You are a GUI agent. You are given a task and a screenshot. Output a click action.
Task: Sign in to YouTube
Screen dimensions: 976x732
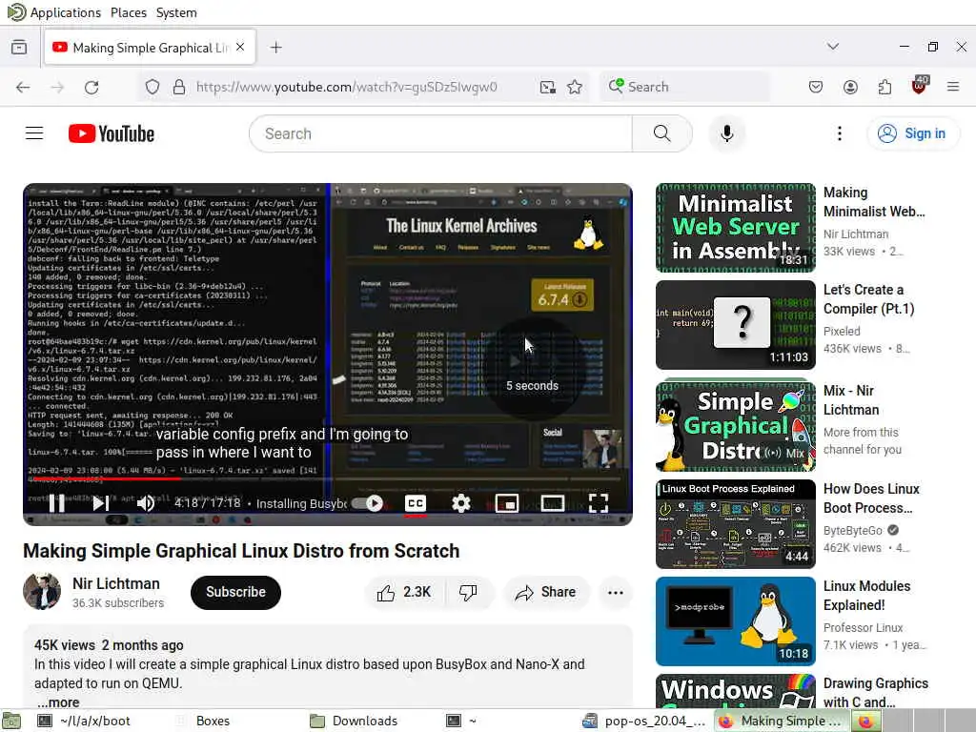(x=912, y=133)
